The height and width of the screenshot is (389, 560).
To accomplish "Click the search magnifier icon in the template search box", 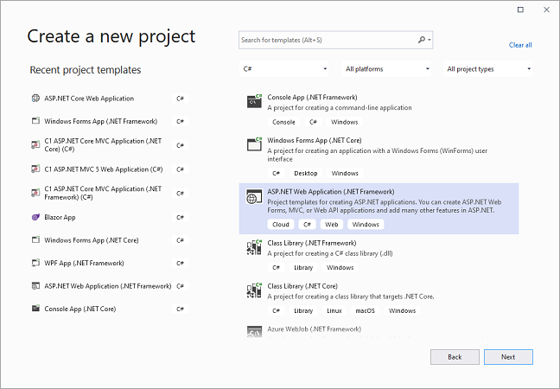I will pyautogui.click(x=421, y=40).
